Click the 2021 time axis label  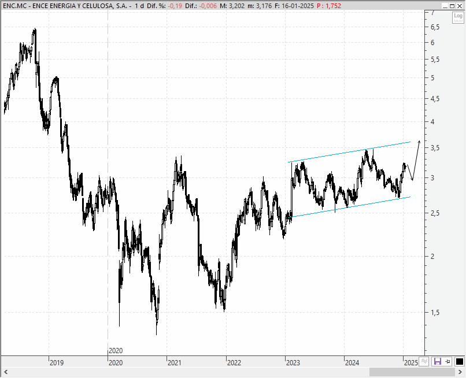coord(174,363)
